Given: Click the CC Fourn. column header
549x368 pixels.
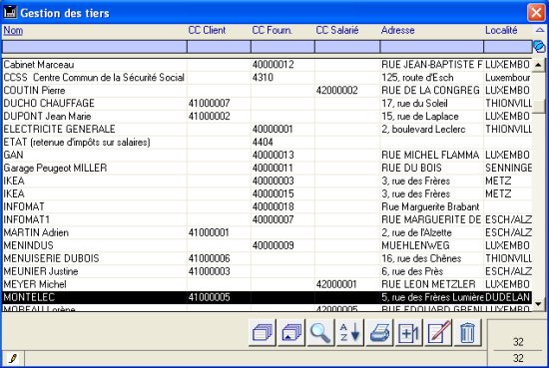Looking at the screenshot, I should (272, 30).
